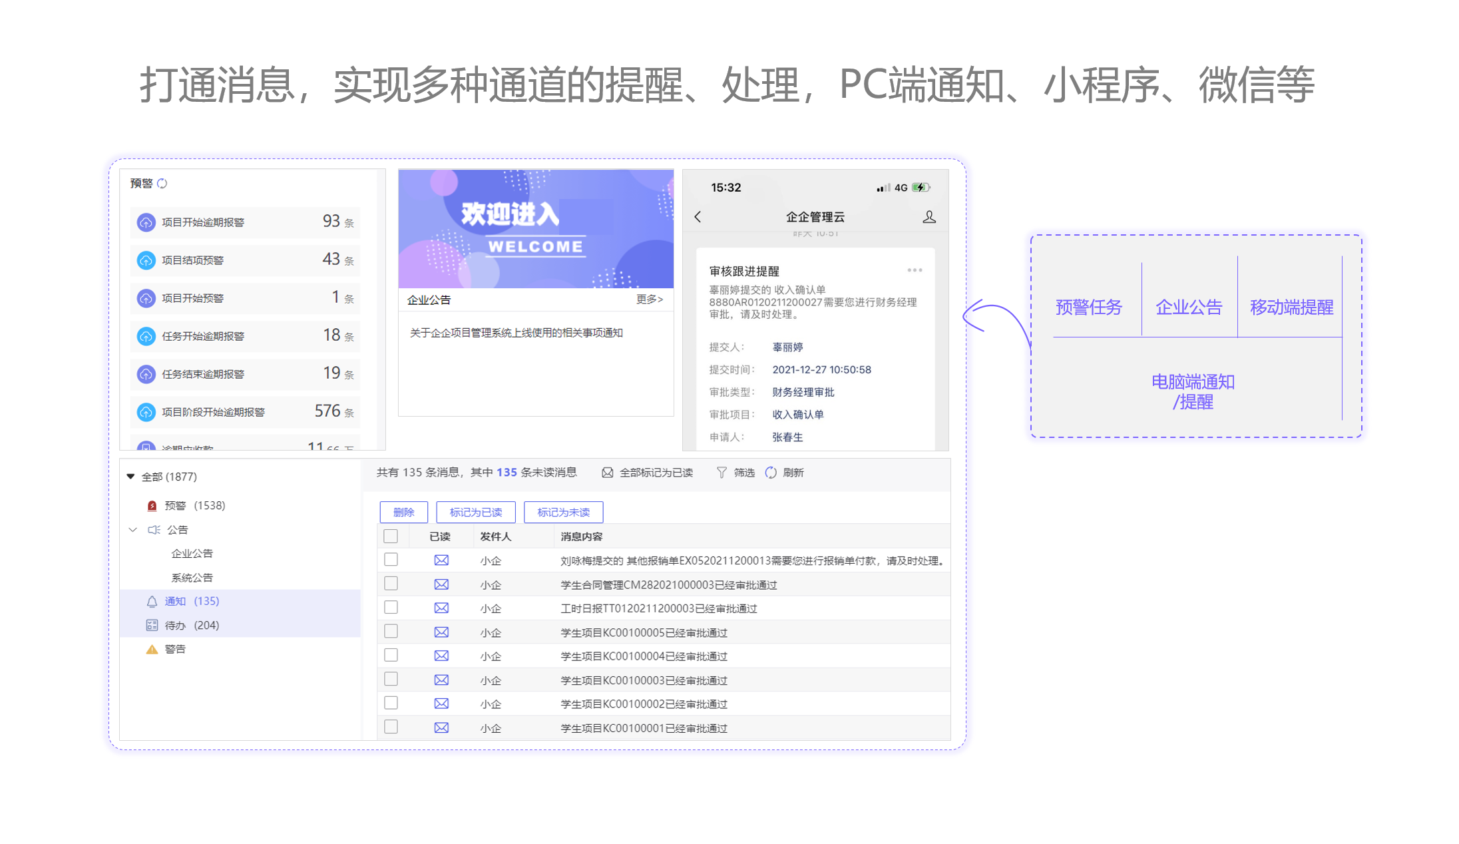Collapse the 全部 (1877) tree node
The width and height of the screenshot is (1459, 844).
130,477
